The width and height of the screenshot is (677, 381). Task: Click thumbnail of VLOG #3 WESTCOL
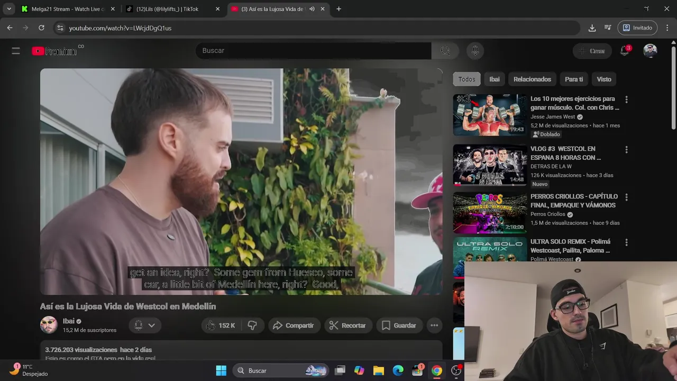point(490,165)
